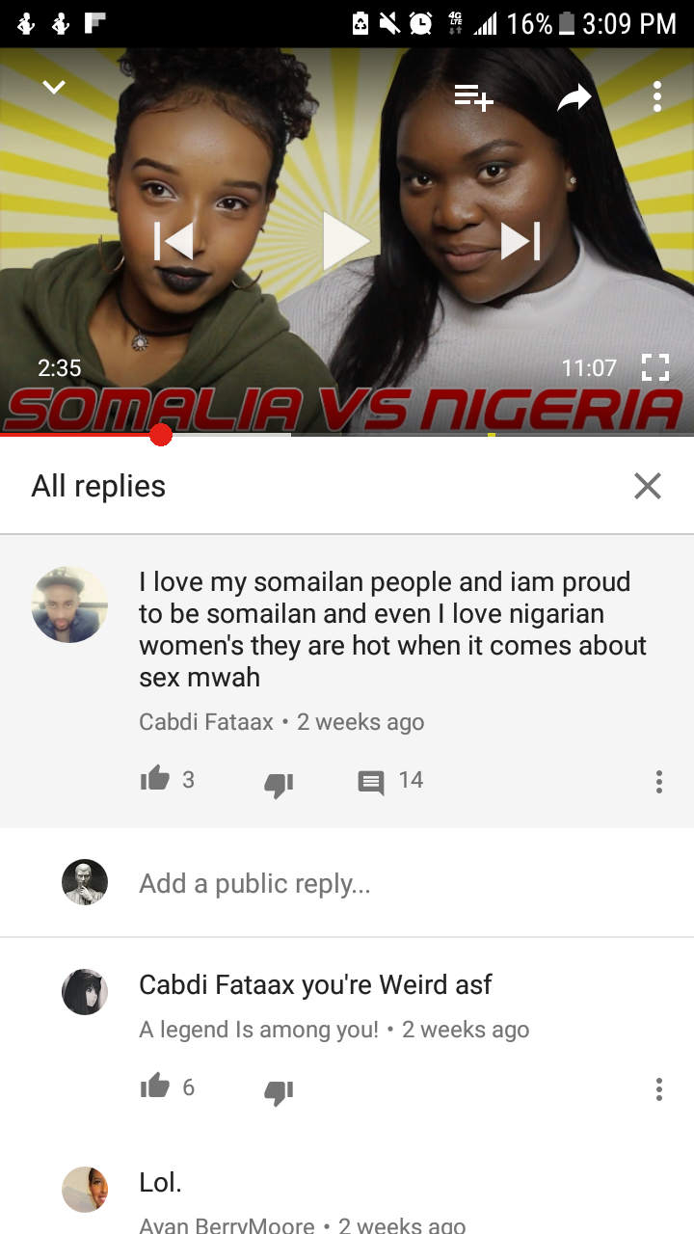
Task: Open the 14 replies comment icon
Action: pyautogui.click(x=370, y=782)
